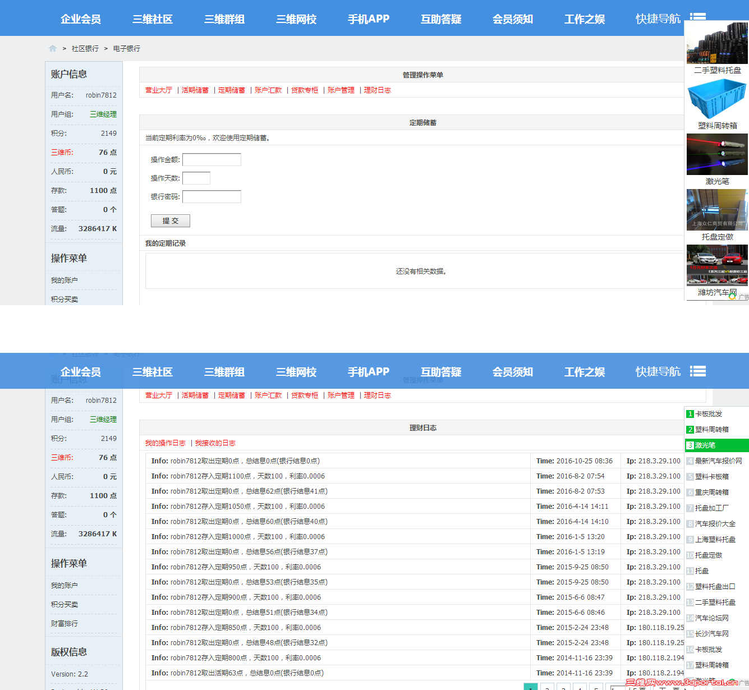Open 企业会员 in the top navigation bar

81,19
